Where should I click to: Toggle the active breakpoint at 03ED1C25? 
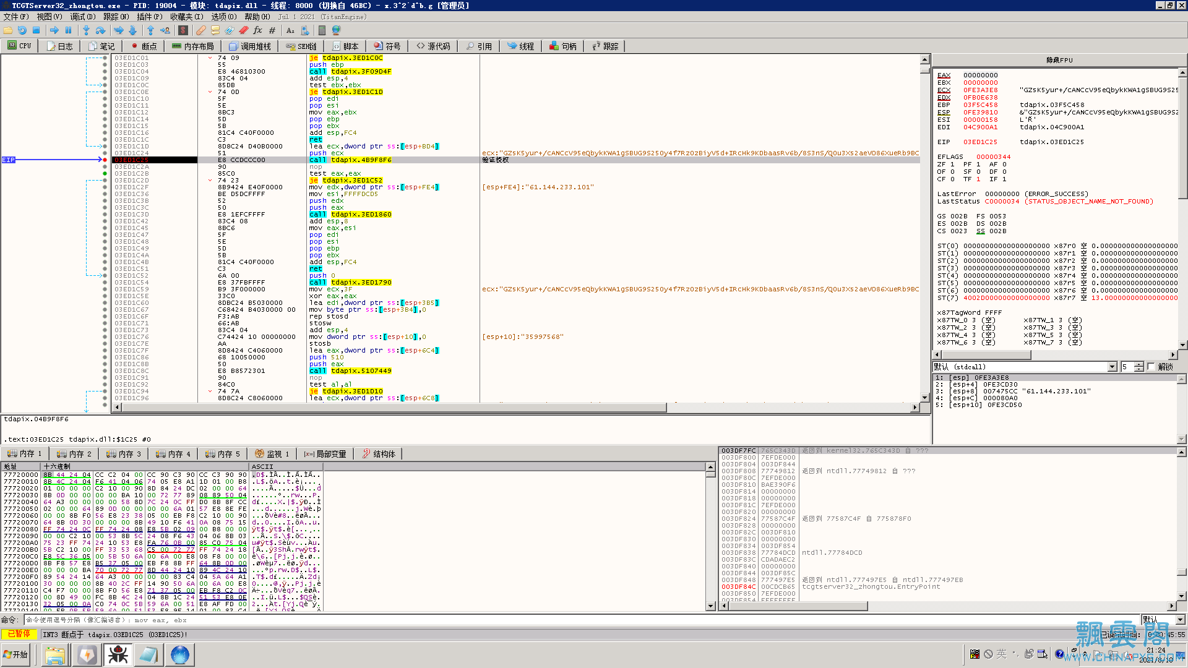[x=105, y=160]
